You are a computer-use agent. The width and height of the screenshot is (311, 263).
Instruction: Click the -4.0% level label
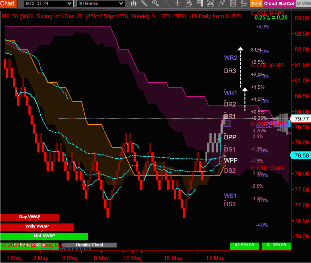coord(262,225)
